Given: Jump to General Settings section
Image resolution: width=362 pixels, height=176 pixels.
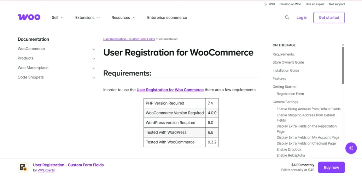Looking at the screenshot, I should pyautogui.click(x=285, y=102).
